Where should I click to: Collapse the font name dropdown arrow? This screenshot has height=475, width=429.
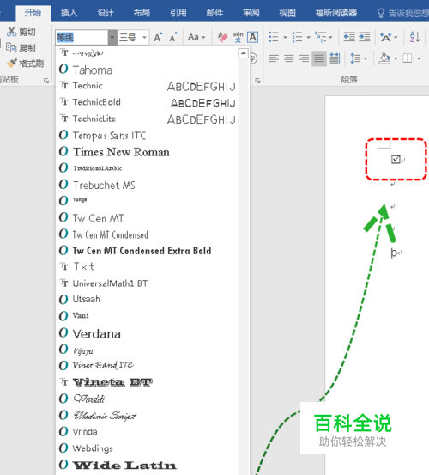[x=112, y=38]
